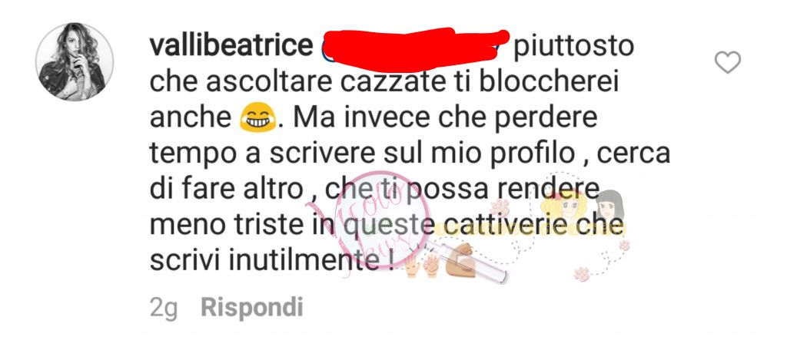Viewport: 787px width, 350px height.
Task: Click the word 'piuttosto' in the comment
Action: [x=574, y=48]
